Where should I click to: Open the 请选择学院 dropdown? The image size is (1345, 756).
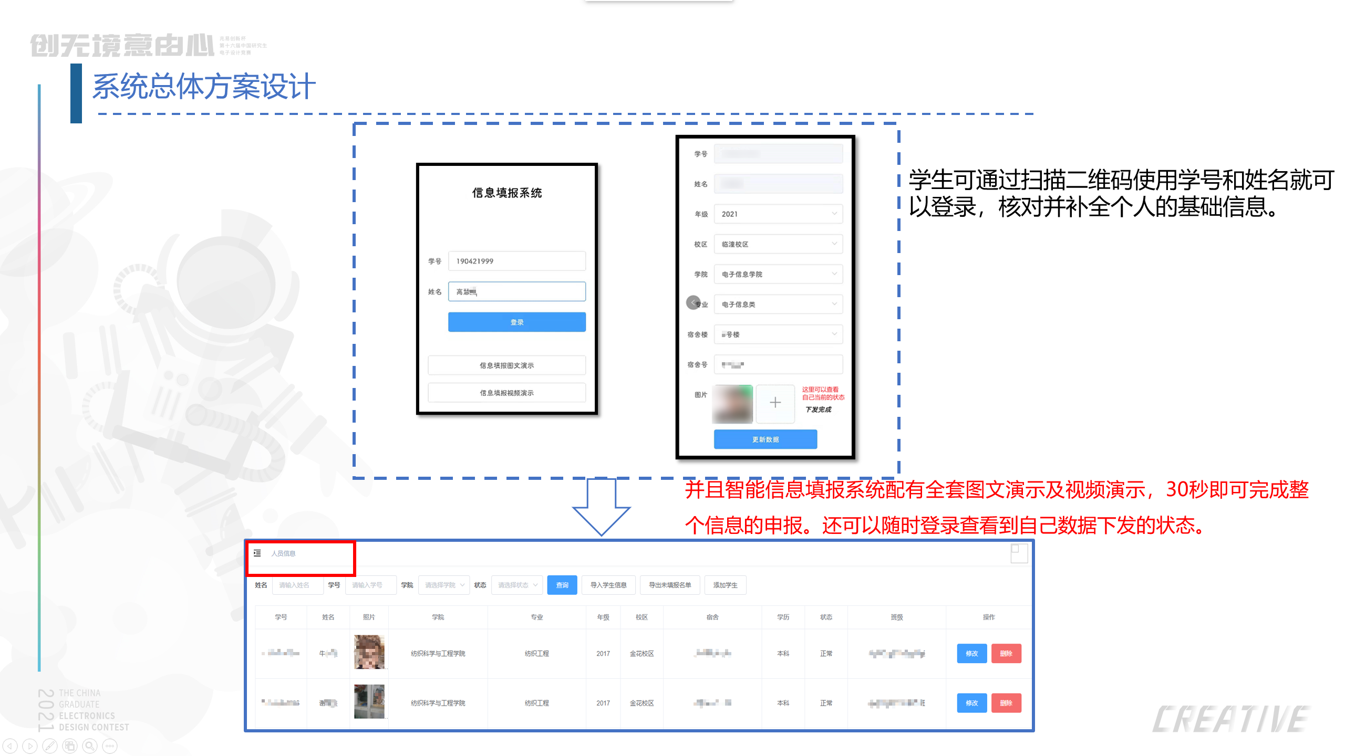pyautogui.click(x=444, y=585)
